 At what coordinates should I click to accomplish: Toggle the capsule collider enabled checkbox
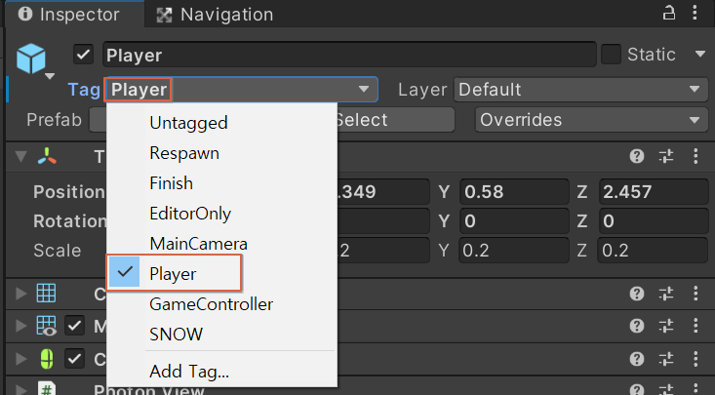pyautogui.click(x=74, y=359)
